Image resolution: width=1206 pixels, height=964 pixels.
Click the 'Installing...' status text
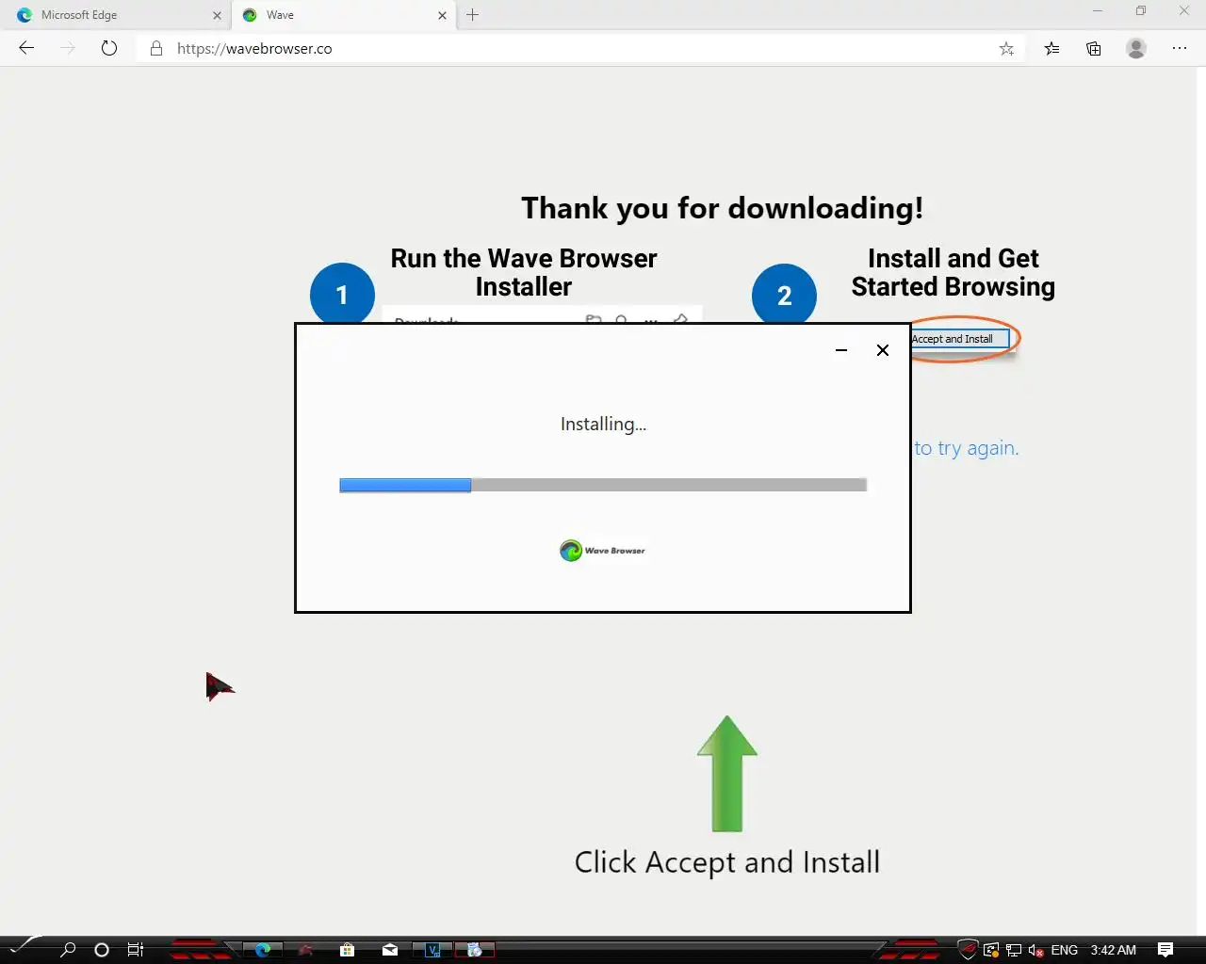click(x=603, y=424)
